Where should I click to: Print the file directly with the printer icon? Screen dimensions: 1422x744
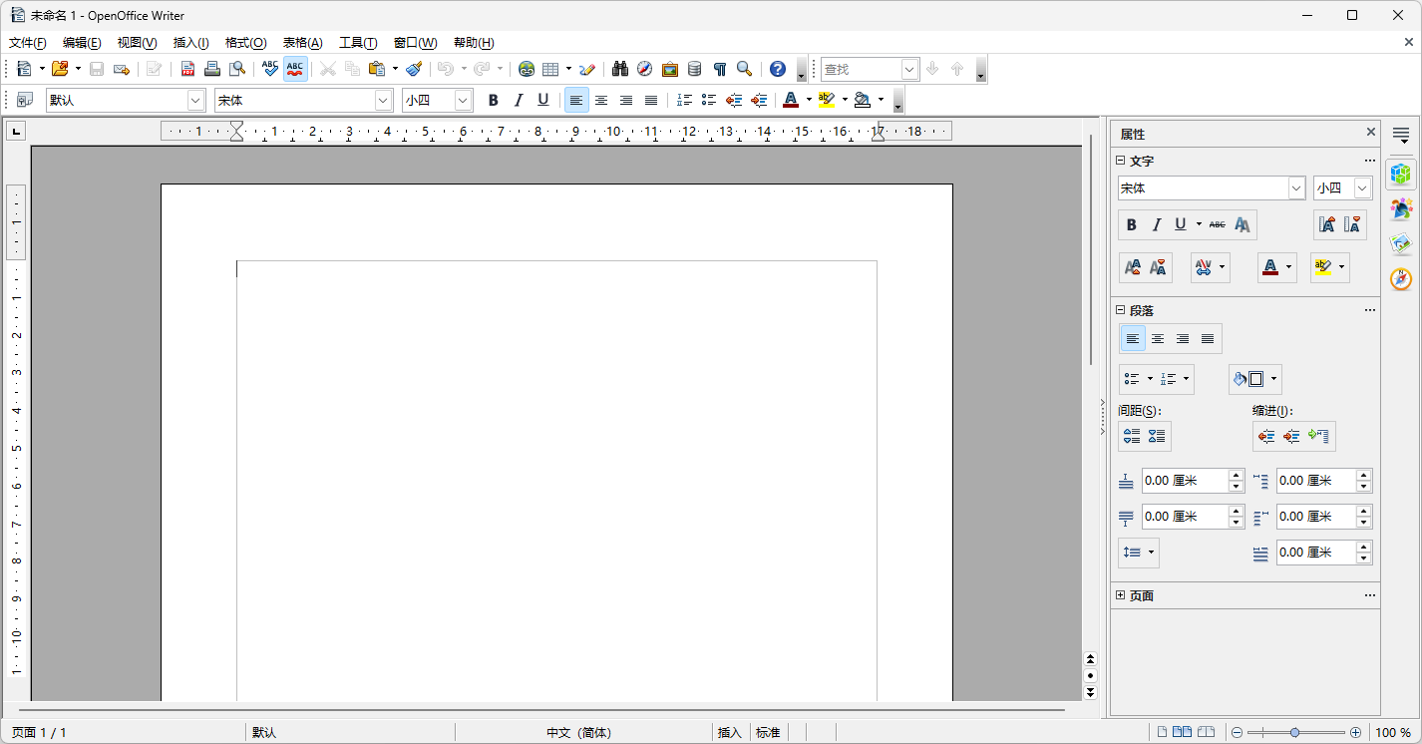tap(212, 69)
